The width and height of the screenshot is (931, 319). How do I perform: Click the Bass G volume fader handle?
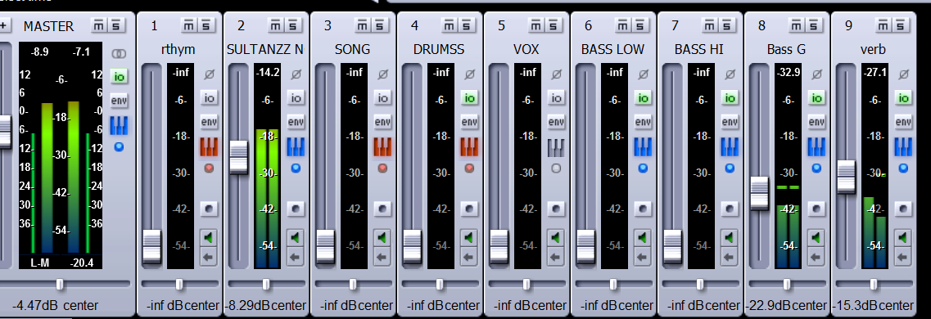tap(760, 193)
